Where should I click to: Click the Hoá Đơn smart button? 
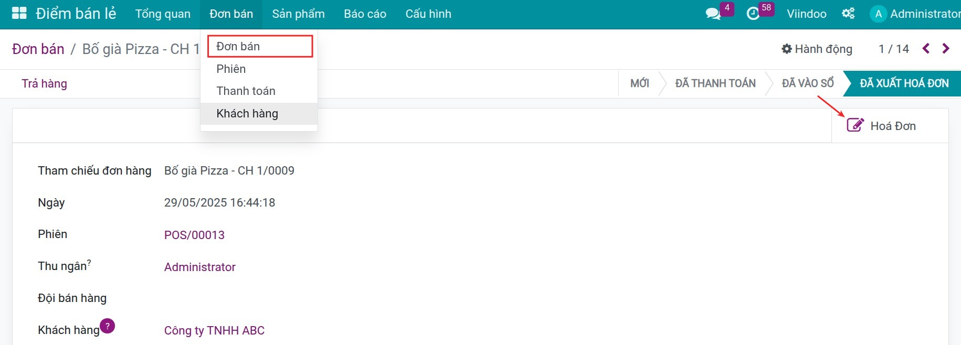pyautogui.click(x=890, y=126)
